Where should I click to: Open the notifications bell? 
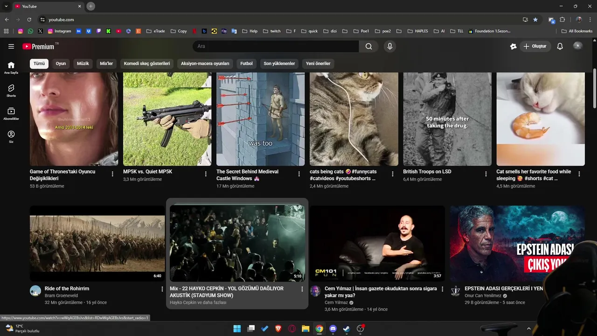[x=560, y=46]
